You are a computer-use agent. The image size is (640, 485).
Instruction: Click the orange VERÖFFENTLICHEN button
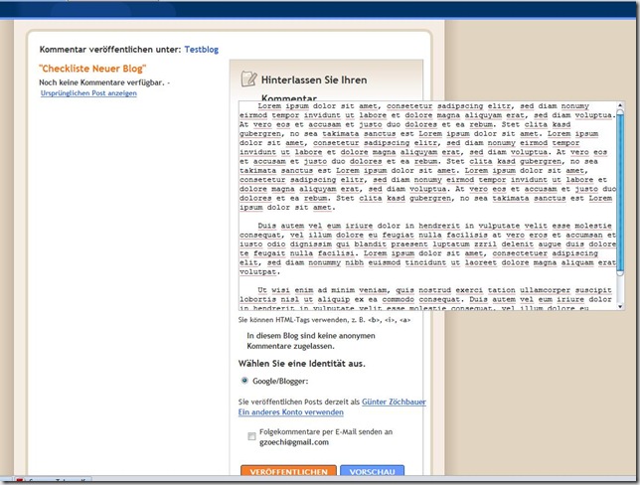coord(288,471)
